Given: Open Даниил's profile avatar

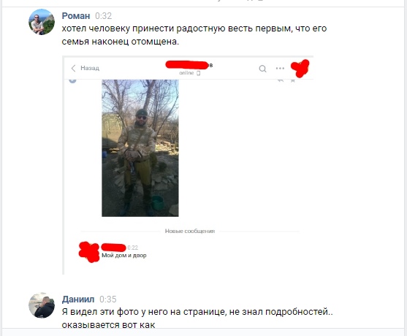Looking at the screenshot, I should [x=42, y=305].
